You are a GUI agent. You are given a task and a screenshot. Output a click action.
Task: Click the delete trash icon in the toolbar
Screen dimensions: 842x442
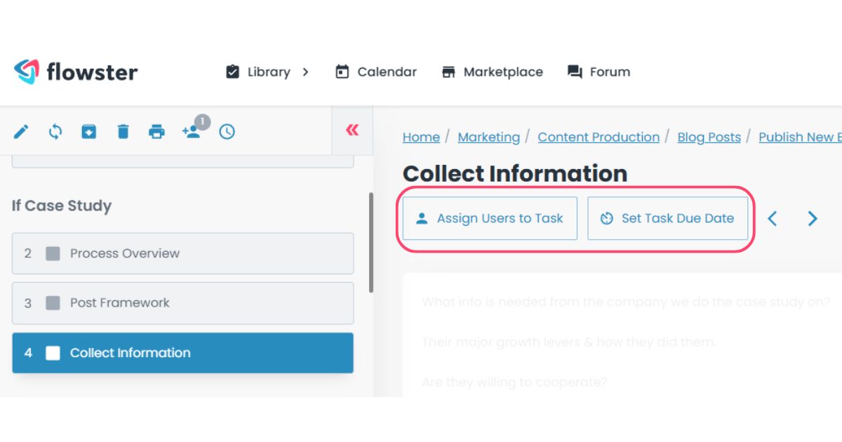click(x=123, y=131)
